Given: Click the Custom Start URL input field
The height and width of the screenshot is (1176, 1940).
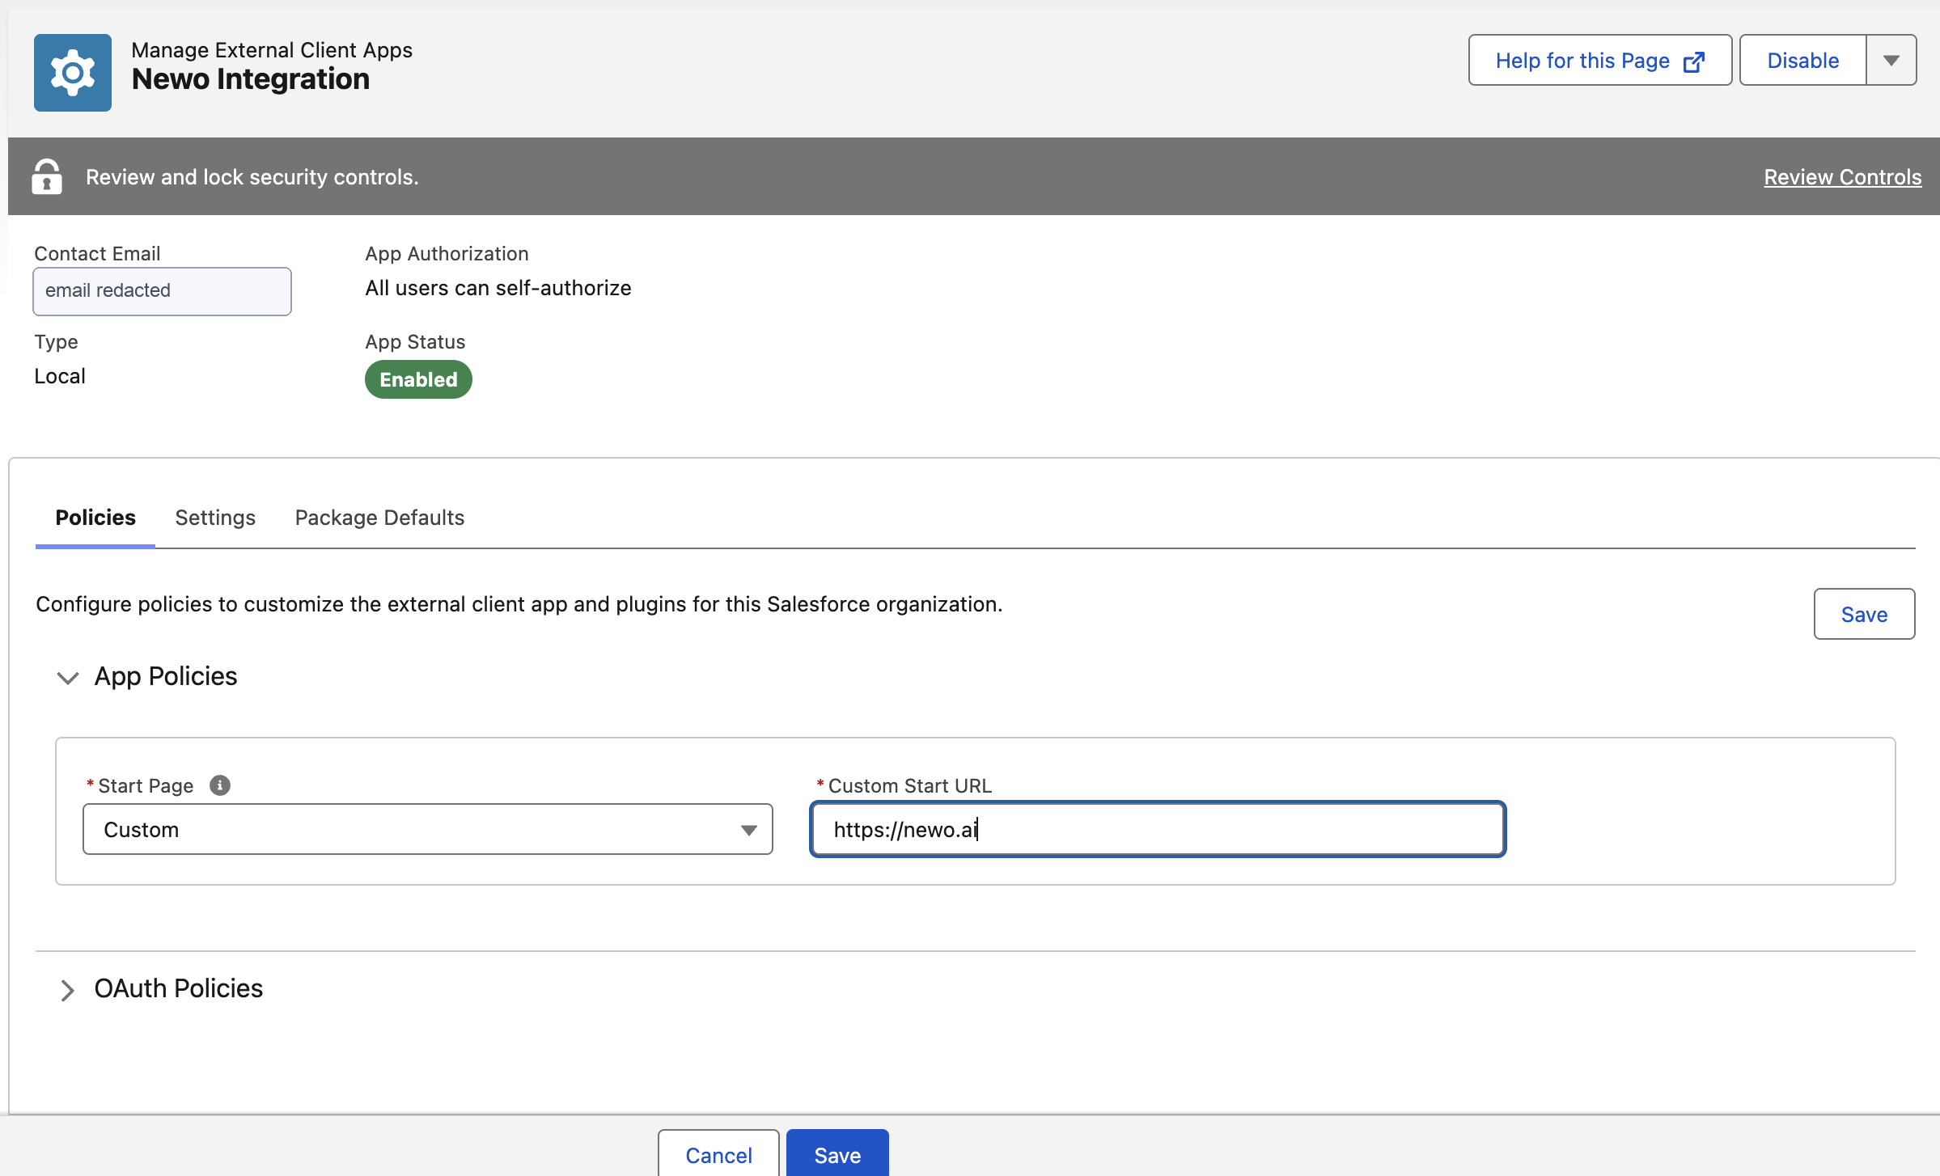Looking at the screenshot, I should [x=1158, y=829].
